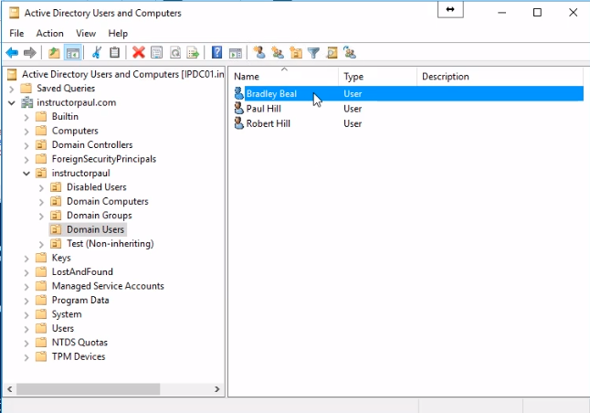Screen dimensions: 590x413
Task: Open the File menu
Action: coord(16,33)
